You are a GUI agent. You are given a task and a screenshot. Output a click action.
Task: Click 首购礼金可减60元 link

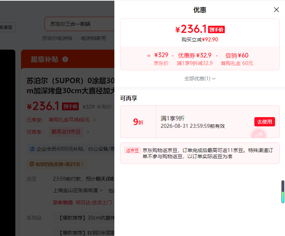tap(69, 120)
